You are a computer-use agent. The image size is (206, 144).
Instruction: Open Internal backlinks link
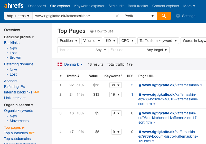(18, 92)
